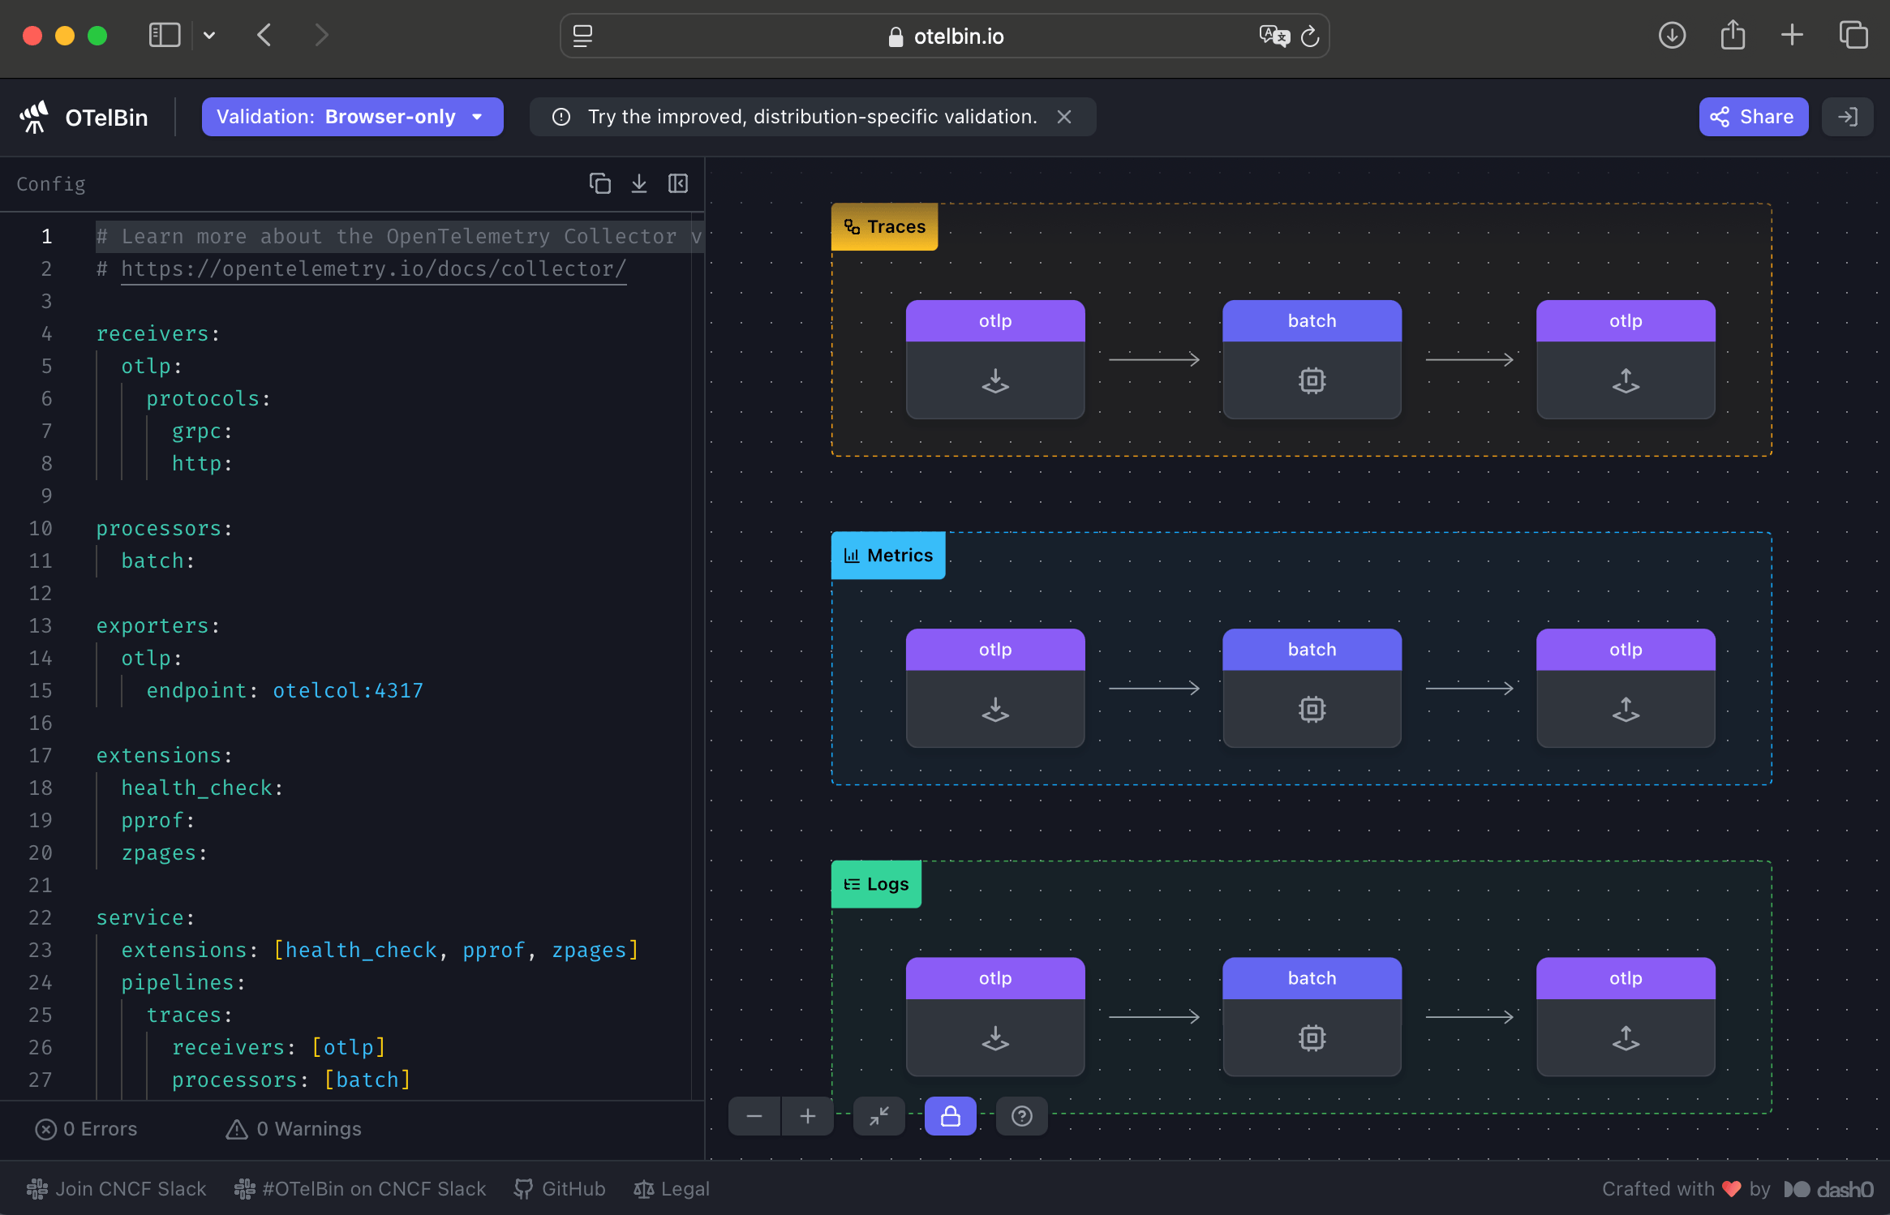
Task: Select the Logs pipeline label
Action: point(876,884)
